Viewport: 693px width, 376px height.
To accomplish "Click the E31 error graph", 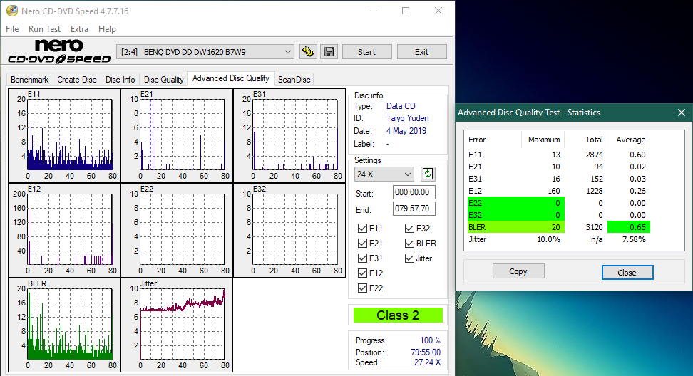I will [x=289, y=135].
